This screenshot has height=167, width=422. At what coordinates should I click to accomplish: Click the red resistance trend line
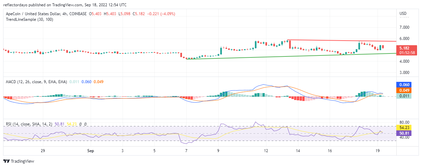341,41
